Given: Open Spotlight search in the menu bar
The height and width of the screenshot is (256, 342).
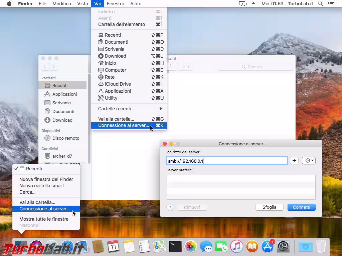Looking at the screenshot, I should pos(320,4).
